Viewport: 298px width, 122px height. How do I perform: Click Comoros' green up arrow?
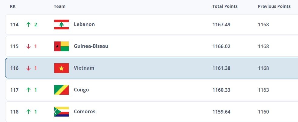pyautogui.click(x=29, y=112)
